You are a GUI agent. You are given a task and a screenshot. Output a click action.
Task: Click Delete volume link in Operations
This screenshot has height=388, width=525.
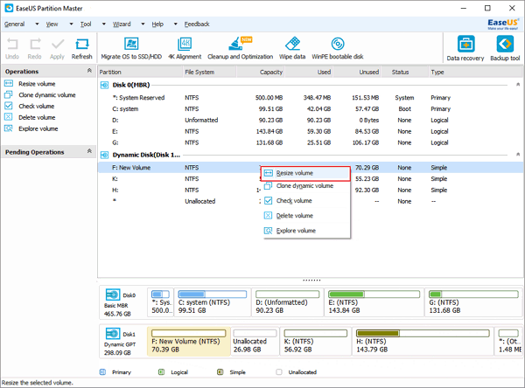(x=37, y=117)
